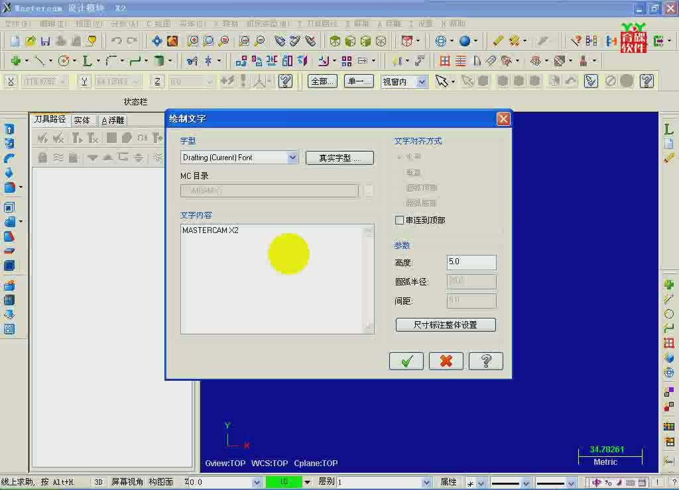This screenshot has width=679, height=490.
Task: Select the Create Line tool icon
Action: [40, 61]
